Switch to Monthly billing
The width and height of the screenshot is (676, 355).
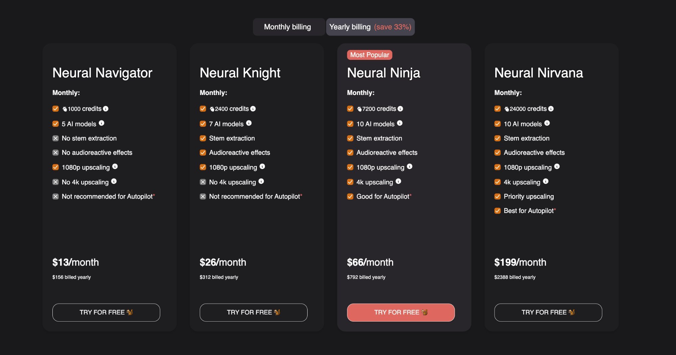(288, 27)
